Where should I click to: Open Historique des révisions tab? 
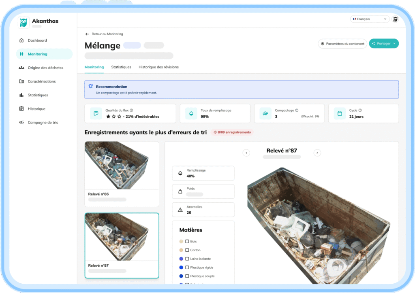pyautogui.click(x=158, y=67)
